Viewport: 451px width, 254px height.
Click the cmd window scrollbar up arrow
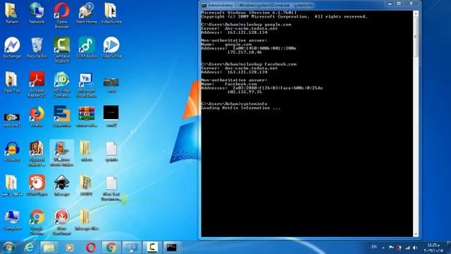[416, 13]
